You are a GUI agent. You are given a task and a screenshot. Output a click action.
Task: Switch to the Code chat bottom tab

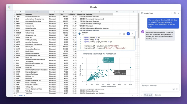(148, 95)
